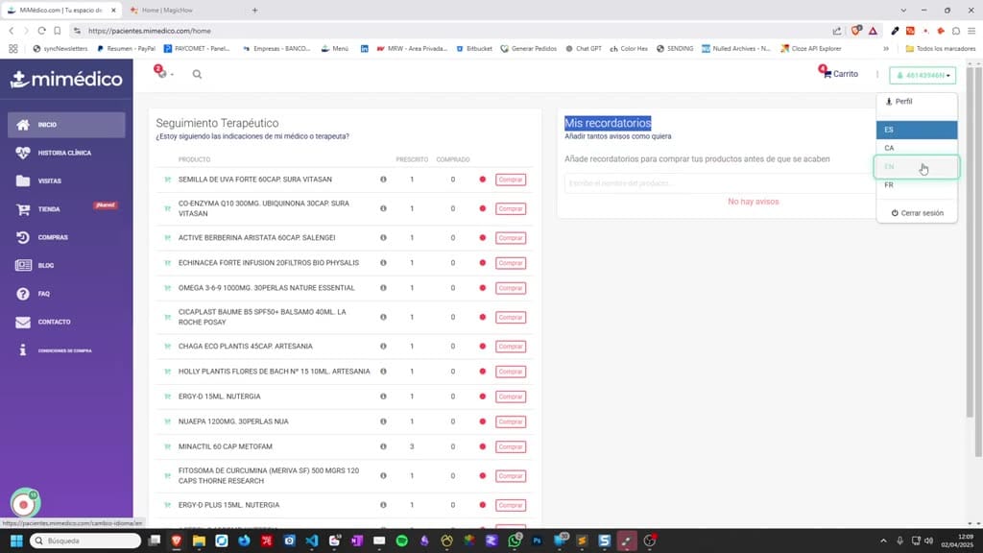Screen dimensions: 983x553
Task: Click the mimédico logo
Action: pos(66,79)
